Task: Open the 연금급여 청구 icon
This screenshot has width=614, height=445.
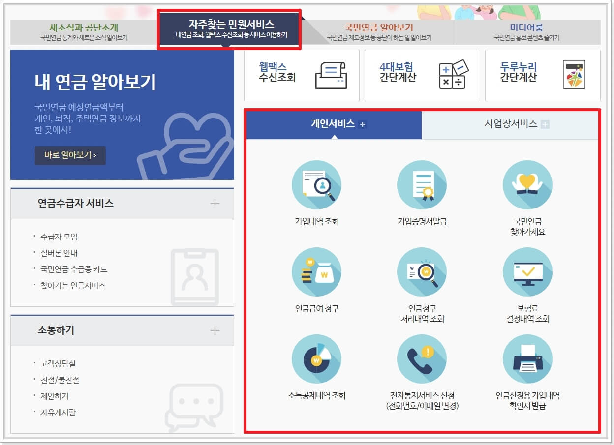Action: coord(317,272)
